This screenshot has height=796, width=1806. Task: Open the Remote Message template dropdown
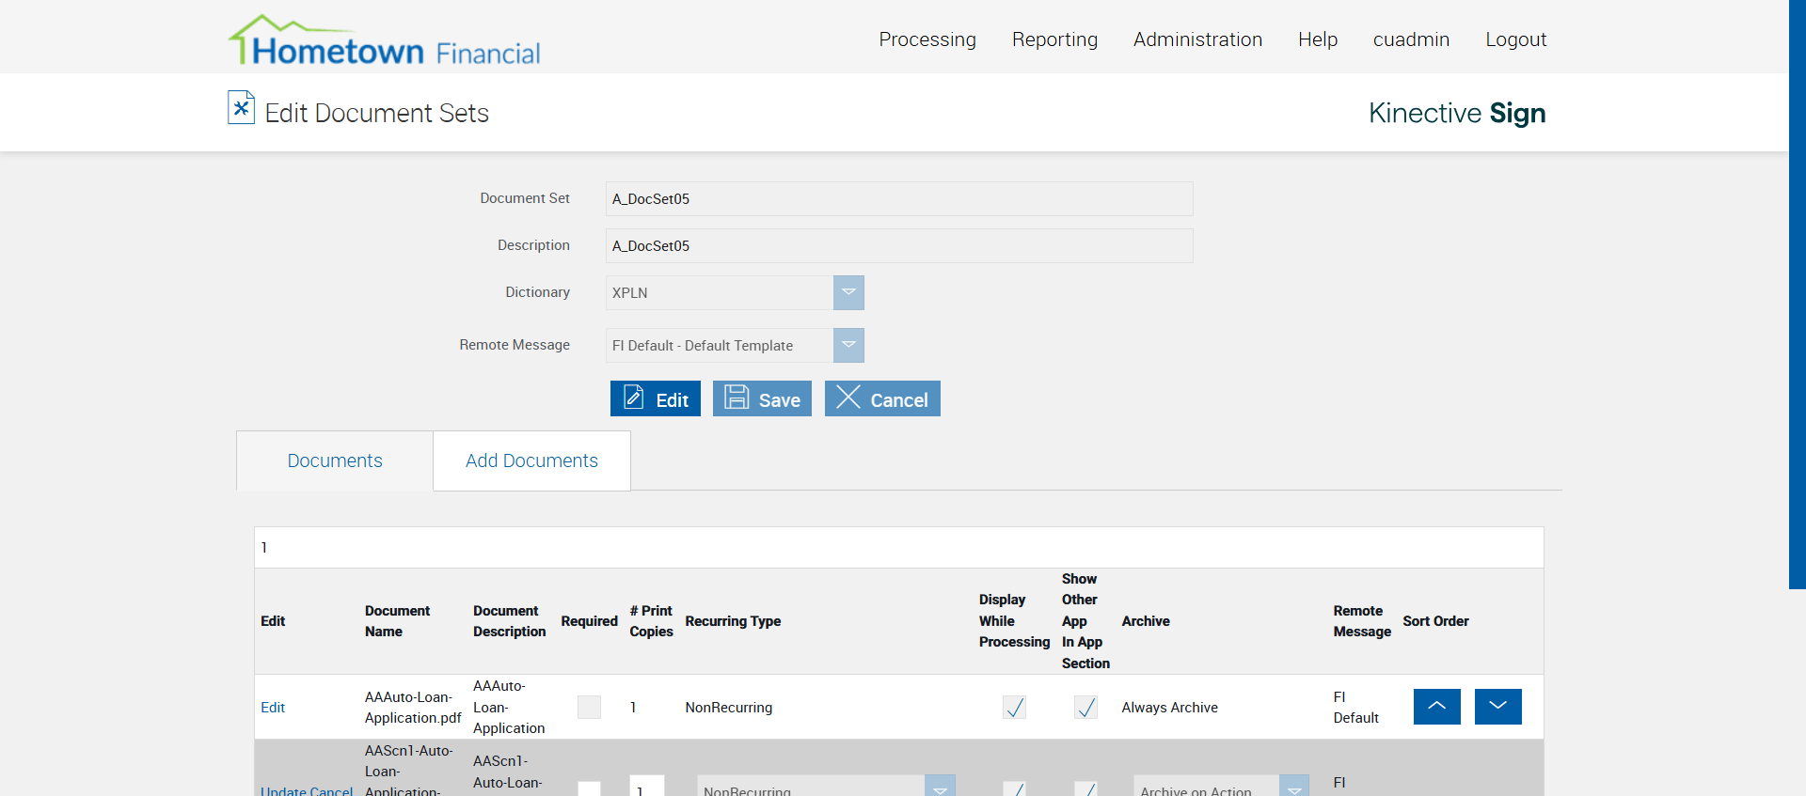click(848, 345)
